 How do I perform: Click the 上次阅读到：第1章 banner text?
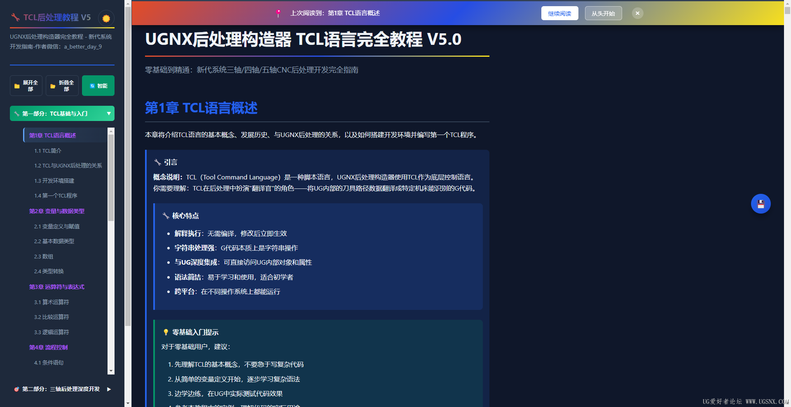tap(335, 13)
